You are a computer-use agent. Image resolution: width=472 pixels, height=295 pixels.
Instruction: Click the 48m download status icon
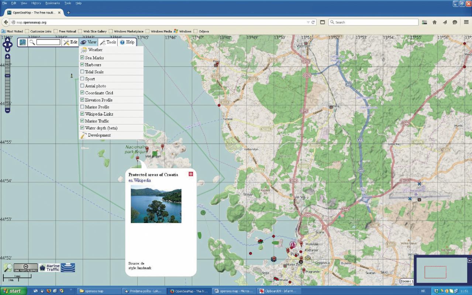pyautogui.click(x=424, y=22)
